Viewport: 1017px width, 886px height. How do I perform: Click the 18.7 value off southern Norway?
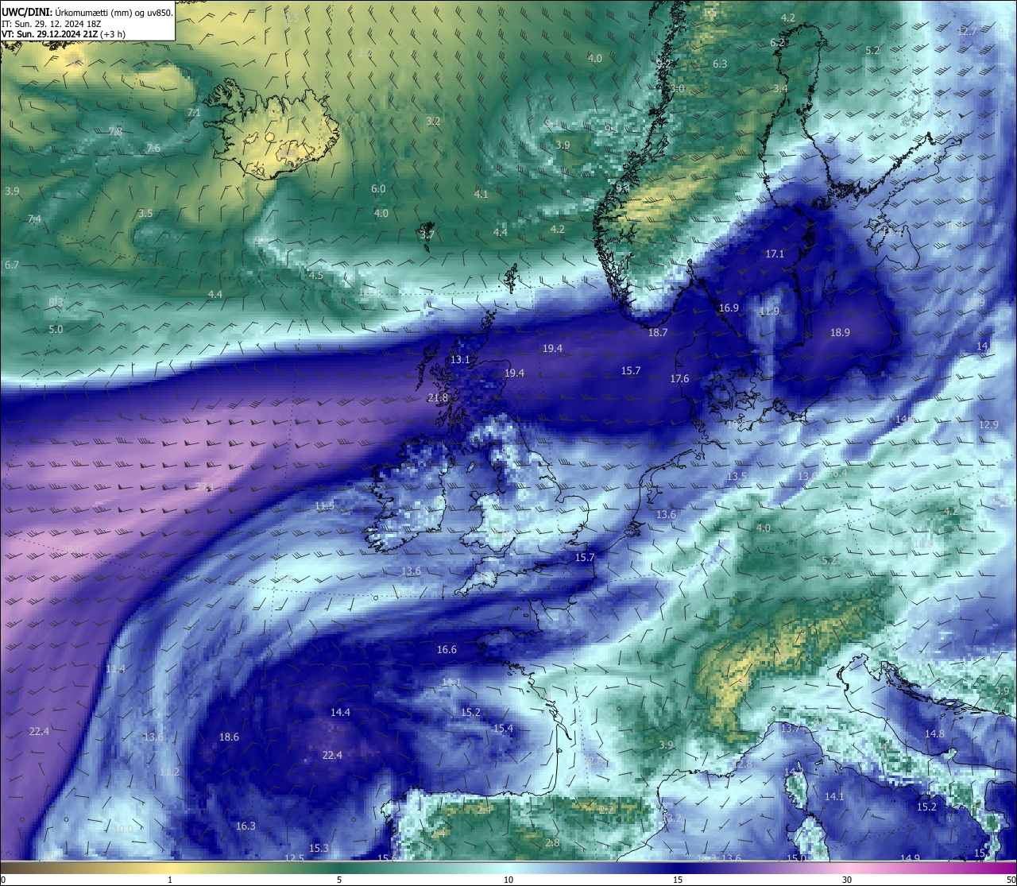(x=658, y=333)
